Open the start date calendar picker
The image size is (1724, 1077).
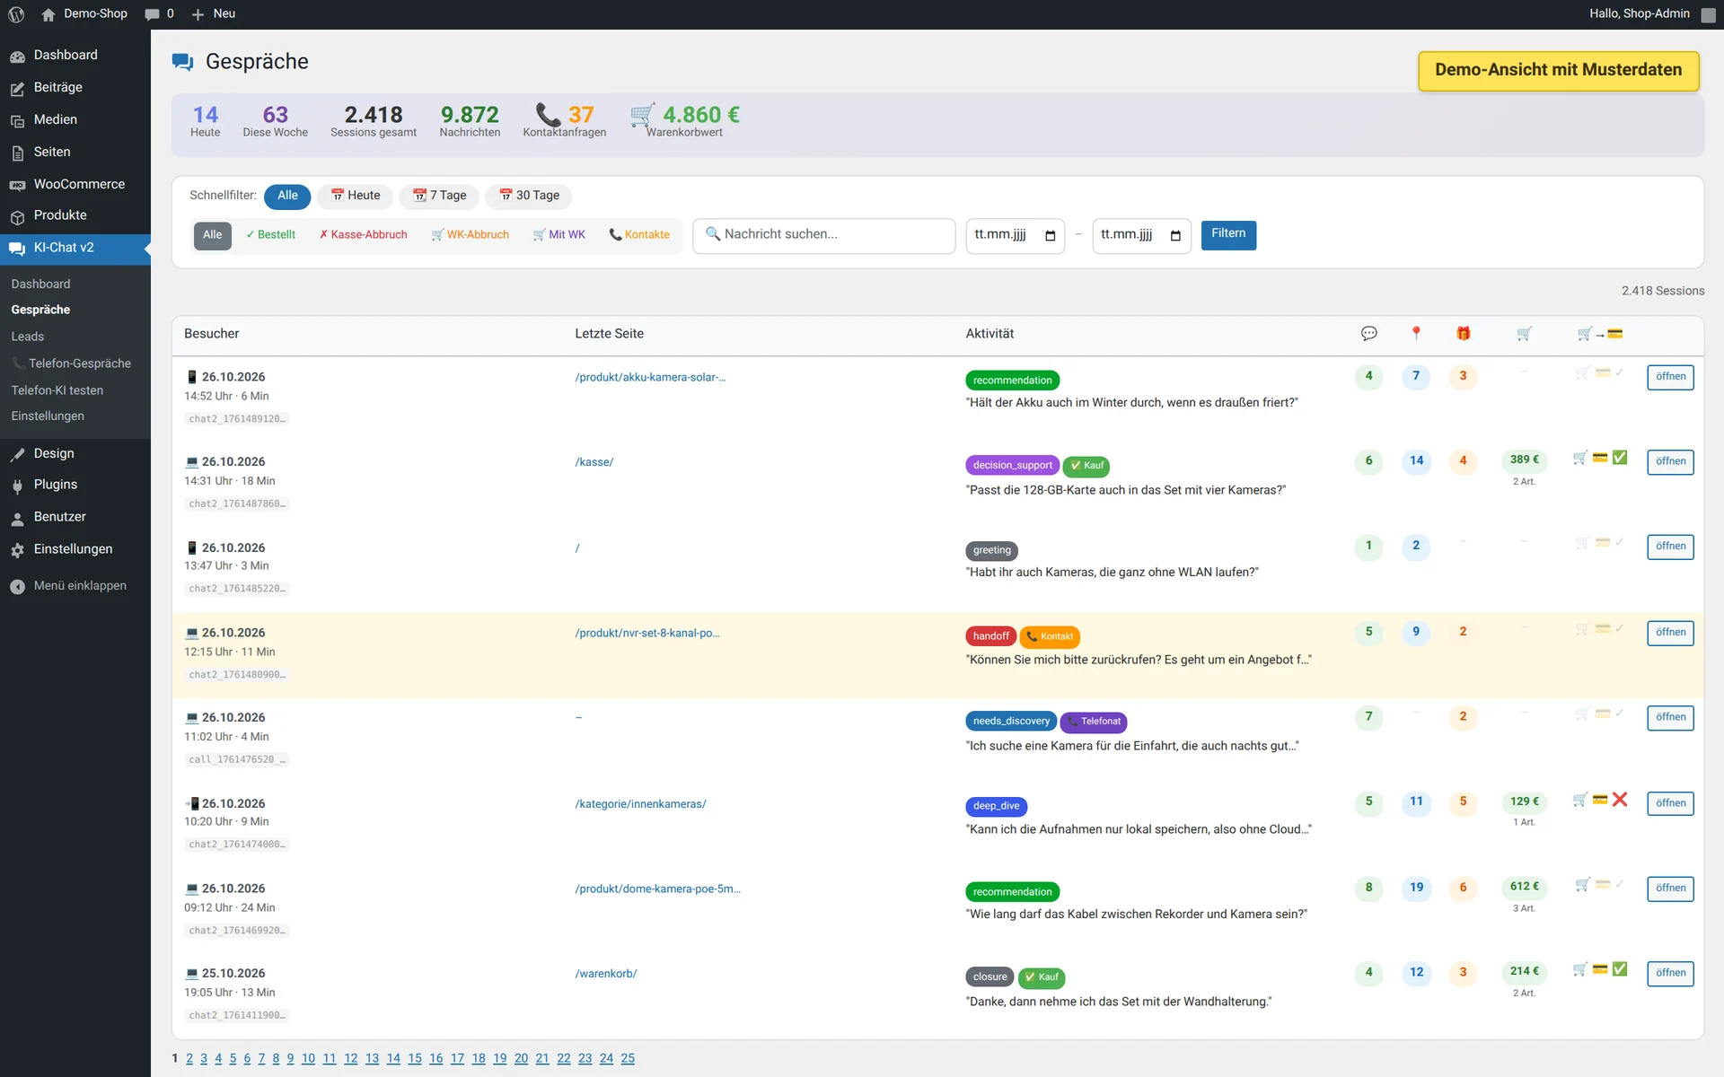pos(1050,236)
